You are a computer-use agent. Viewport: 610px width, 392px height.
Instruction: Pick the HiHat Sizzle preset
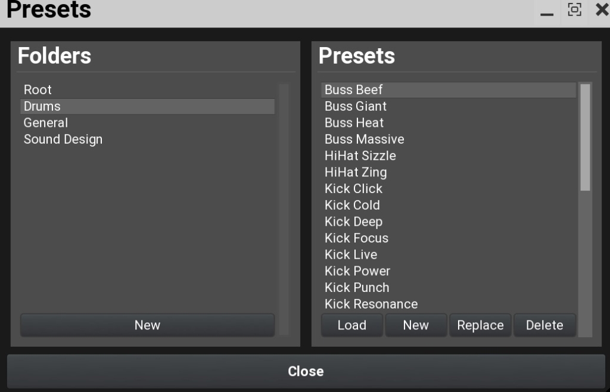360,155
